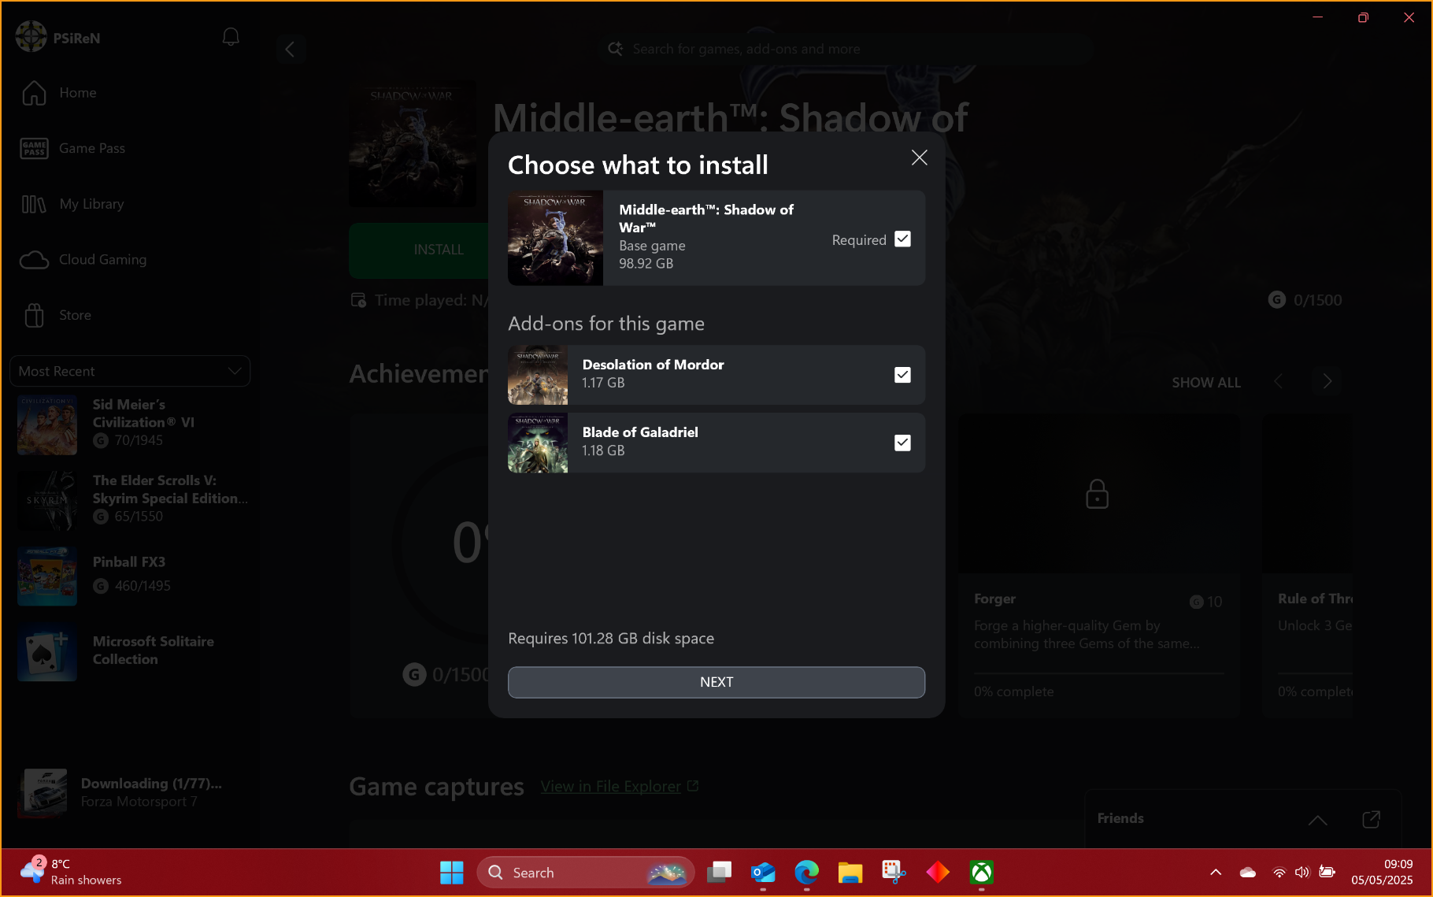Open Microsoft Edge from the taskbar
1433x897 pixels.
[807, 873]
